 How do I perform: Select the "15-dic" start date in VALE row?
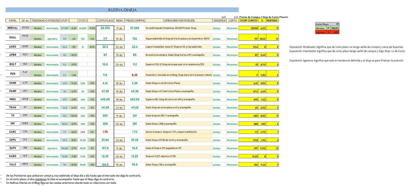(119, 165)
